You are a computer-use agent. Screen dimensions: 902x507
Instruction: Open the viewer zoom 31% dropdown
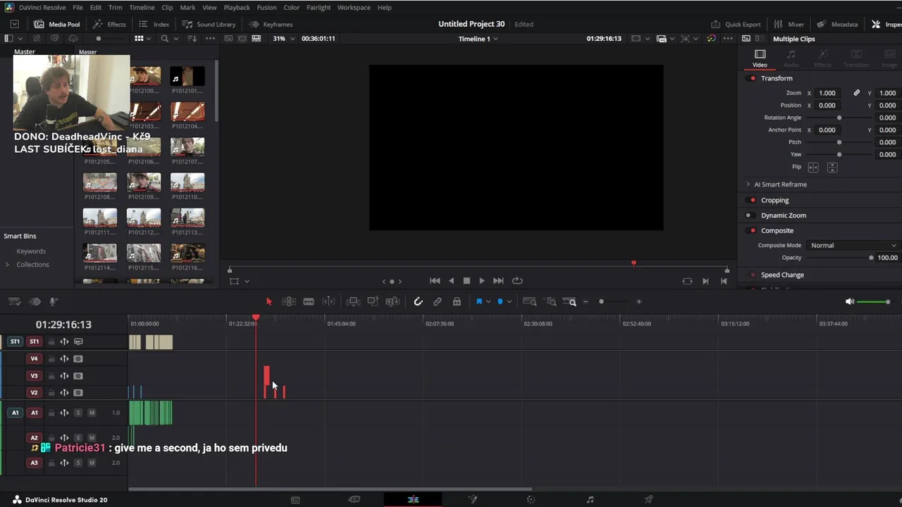pos(283,39)
